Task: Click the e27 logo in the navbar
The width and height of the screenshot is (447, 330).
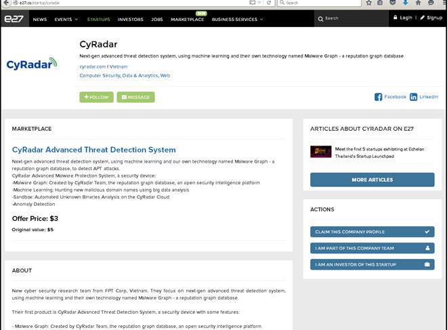Action: (x=14, y=19)
